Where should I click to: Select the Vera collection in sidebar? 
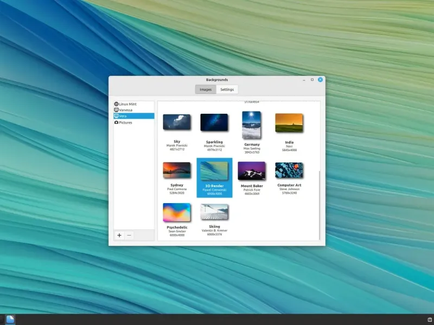pyautogui.click(x=134, y=116)
